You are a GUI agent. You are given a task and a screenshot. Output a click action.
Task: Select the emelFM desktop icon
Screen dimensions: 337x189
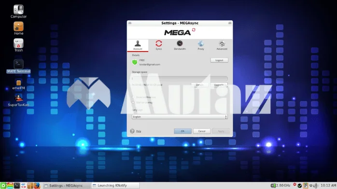[x=18, y=85]
